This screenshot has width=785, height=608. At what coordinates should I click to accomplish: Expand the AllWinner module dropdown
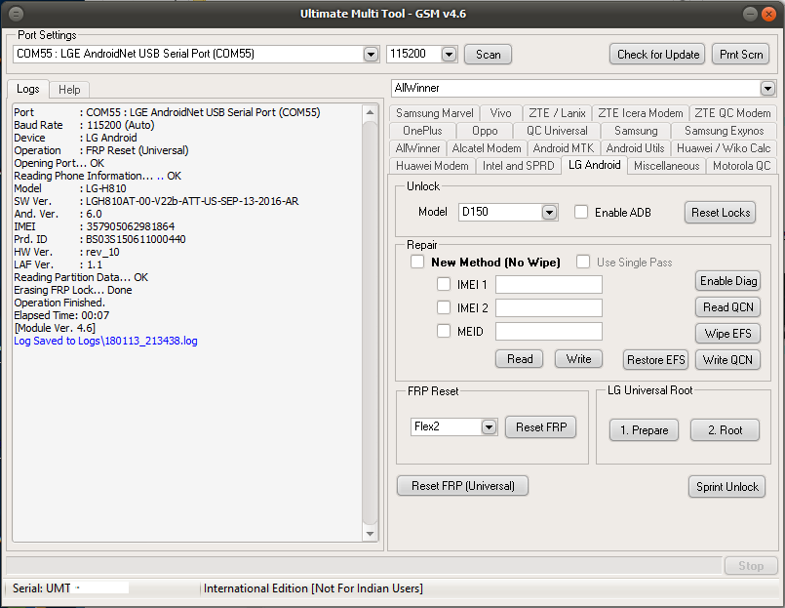click(x=767, y=89)
